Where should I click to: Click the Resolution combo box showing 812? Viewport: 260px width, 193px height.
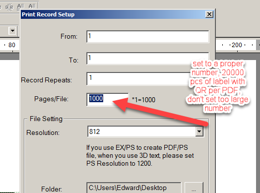coord(145,131)
